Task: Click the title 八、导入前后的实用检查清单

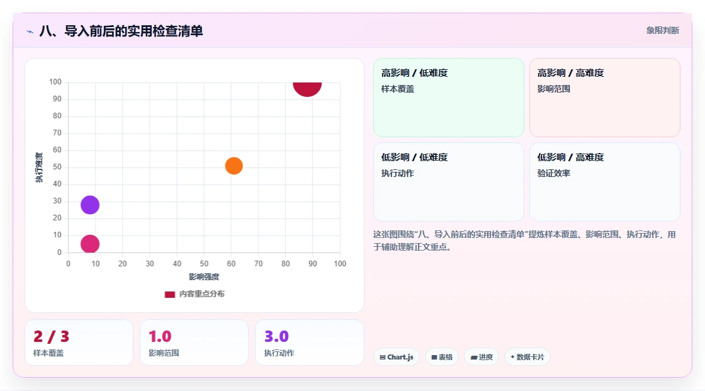Action: tap(121, 31)
